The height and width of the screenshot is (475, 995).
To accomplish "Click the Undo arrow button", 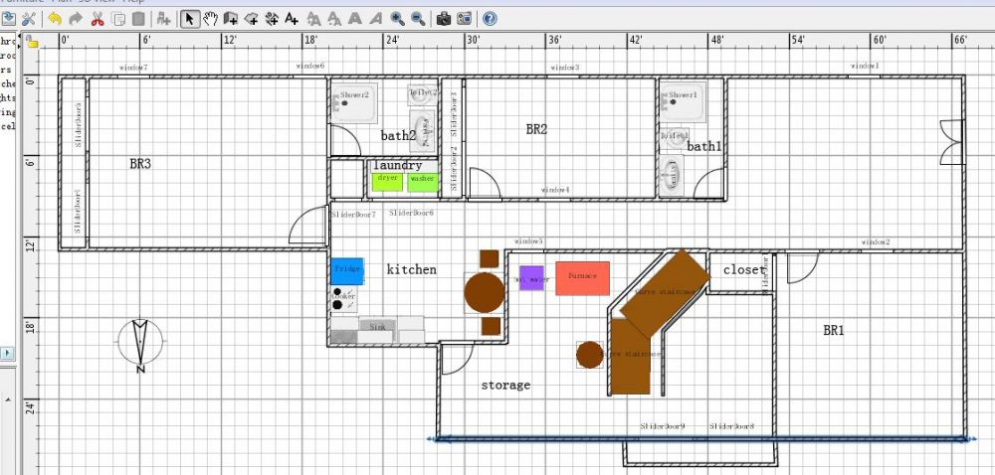I will pos(54,18).
